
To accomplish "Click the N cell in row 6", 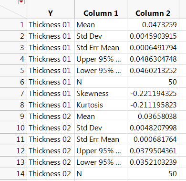I will pos(101,82).
